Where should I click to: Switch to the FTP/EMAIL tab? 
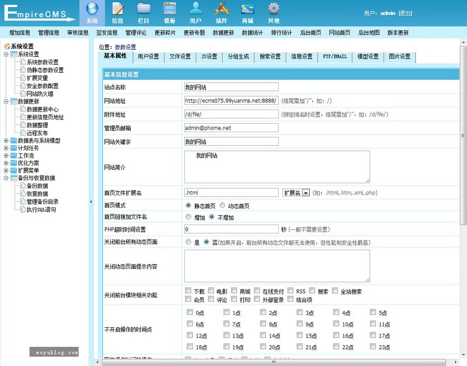pos(335,56)
